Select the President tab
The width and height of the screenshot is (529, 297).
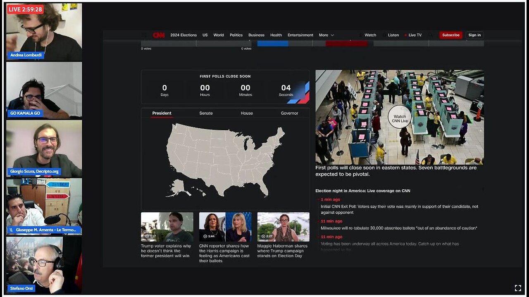coord(162,113)
